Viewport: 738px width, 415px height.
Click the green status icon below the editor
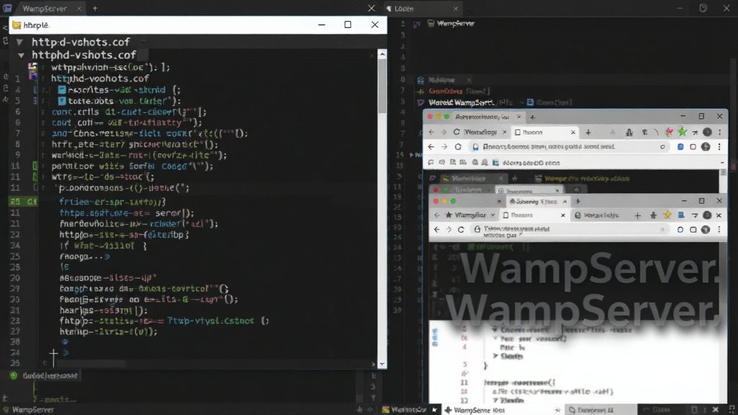point(14,375)
